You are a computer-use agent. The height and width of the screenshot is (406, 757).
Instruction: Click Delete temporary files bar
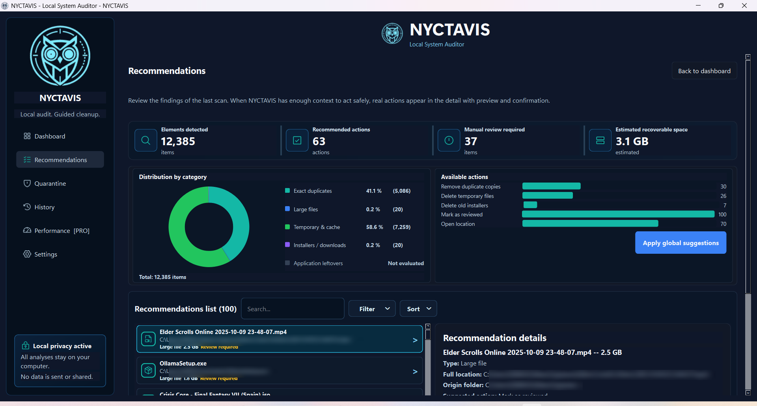(x=548, y=196)
